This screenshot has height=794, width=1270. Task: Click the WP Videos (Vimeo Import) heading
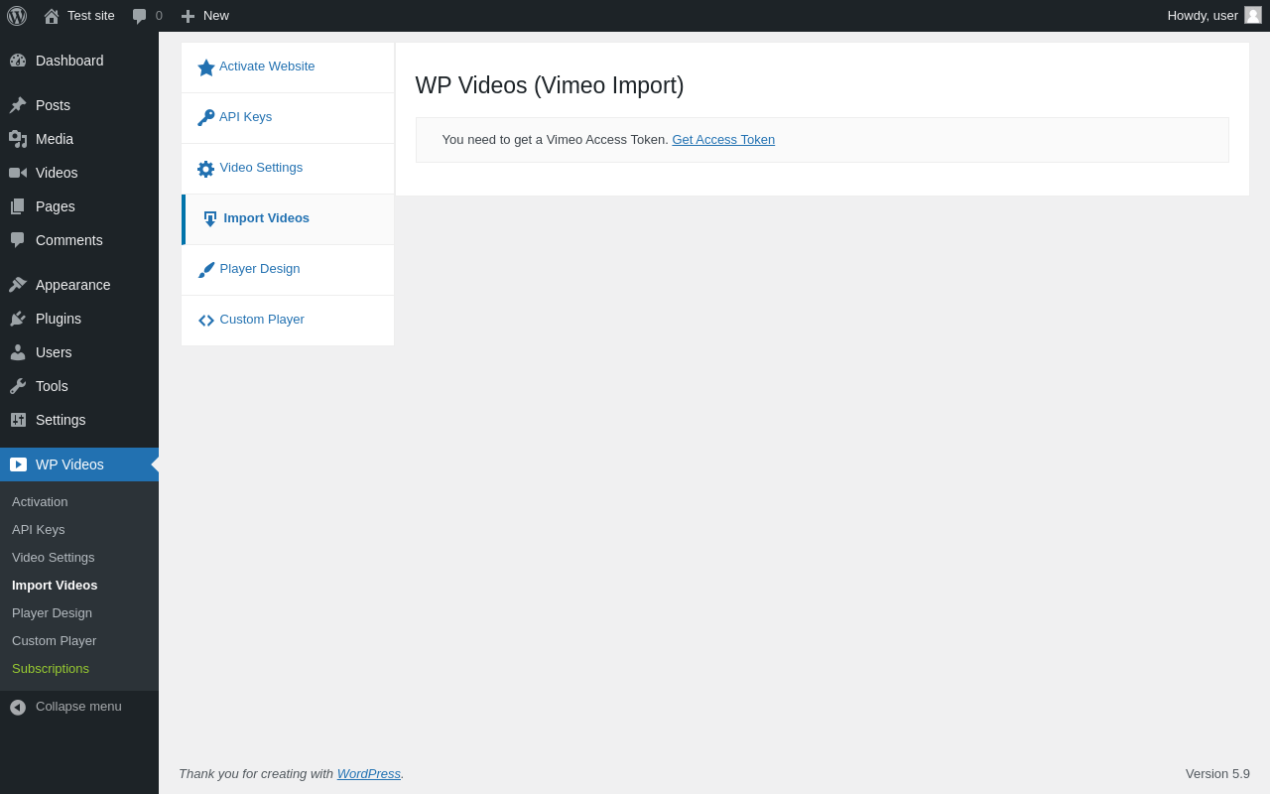[550, 85]
